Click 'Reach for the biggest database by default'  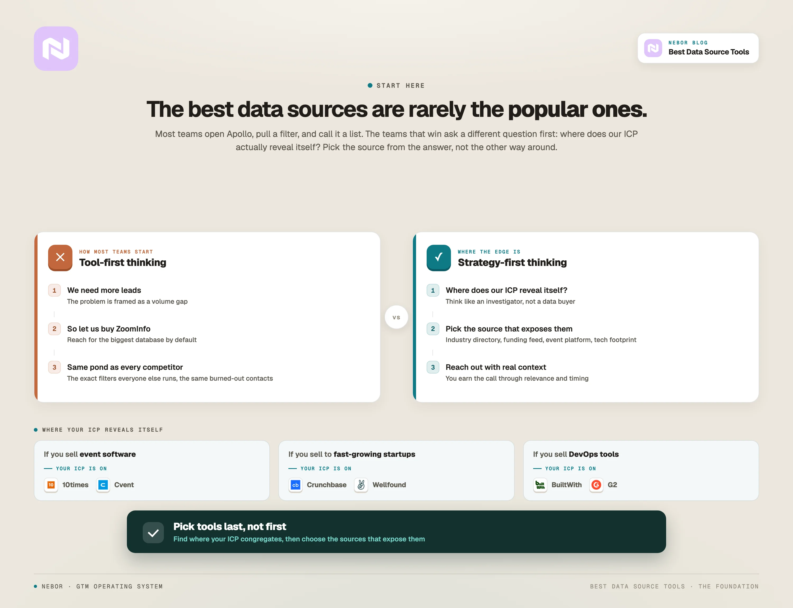(x=132, y=340)
